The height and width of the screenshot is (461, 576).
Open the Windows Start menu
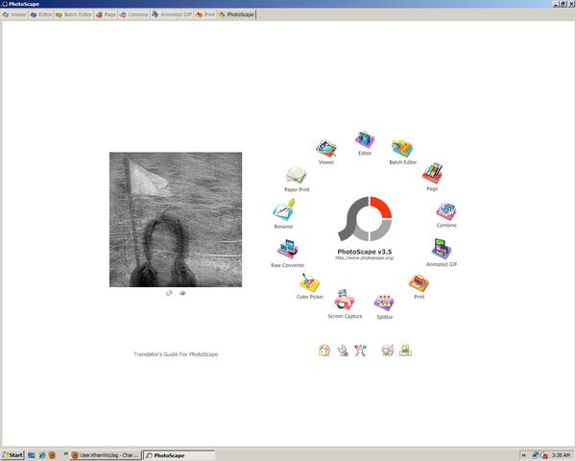pos(12,455)
